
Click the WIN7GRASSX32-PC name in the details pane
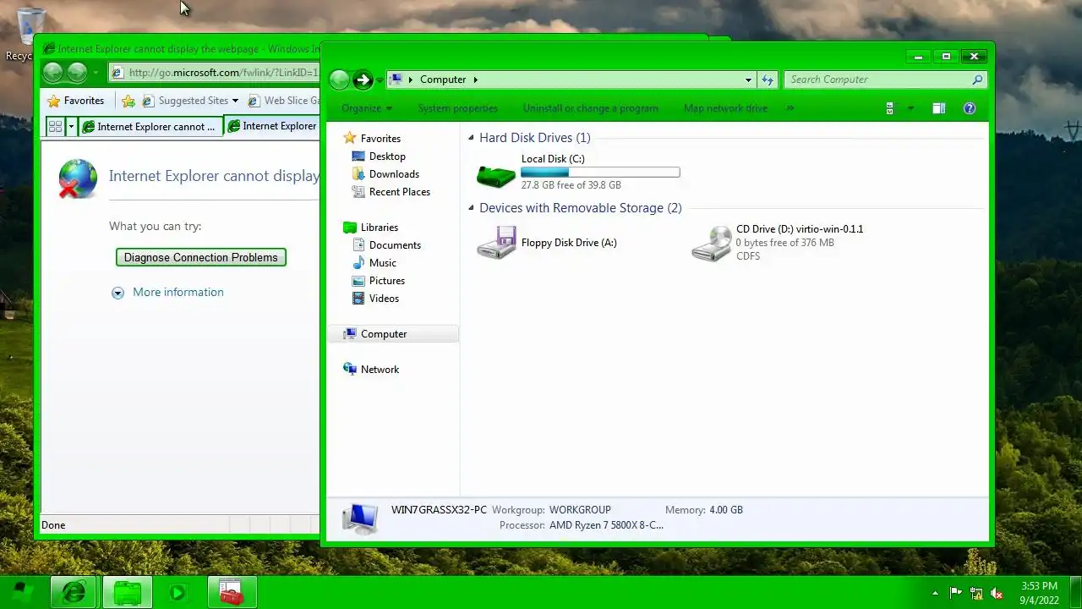click(439, 510)
